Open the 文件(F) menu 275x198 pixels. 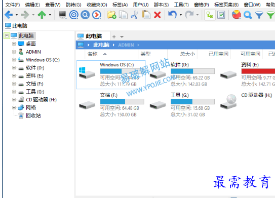click(13, 5)
